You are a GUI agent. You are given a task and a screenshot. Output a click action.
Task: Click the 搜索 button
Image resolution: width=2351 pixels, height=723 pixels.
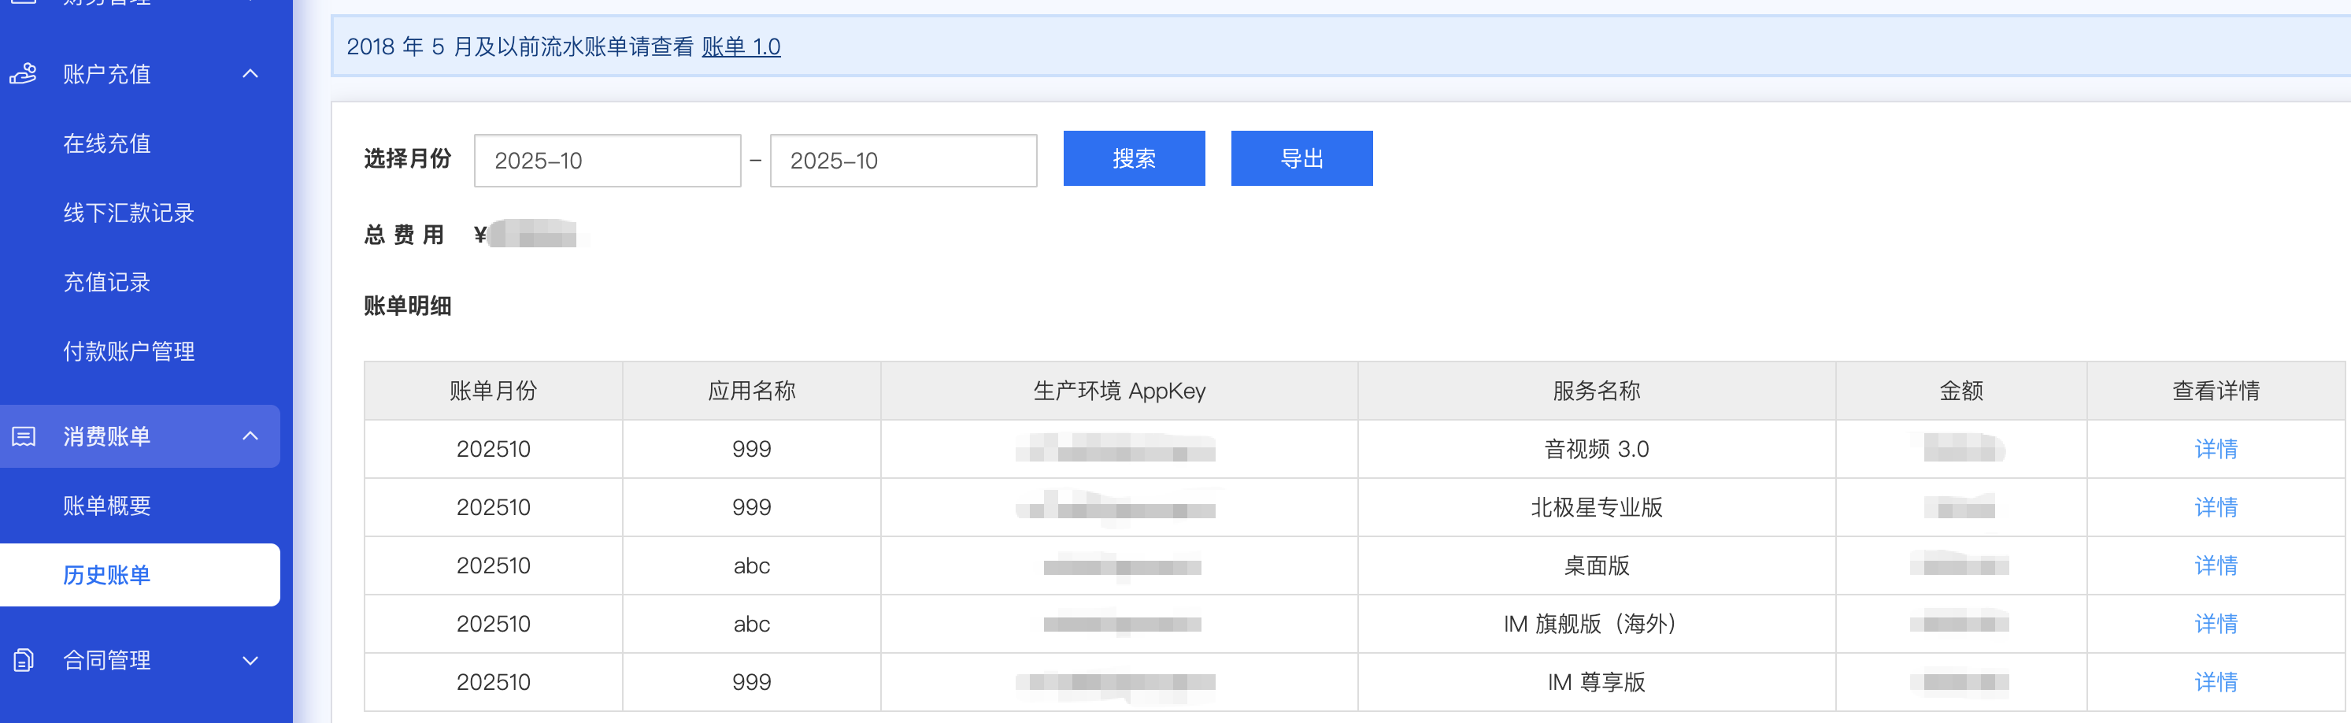click(x=1134, y=159)
